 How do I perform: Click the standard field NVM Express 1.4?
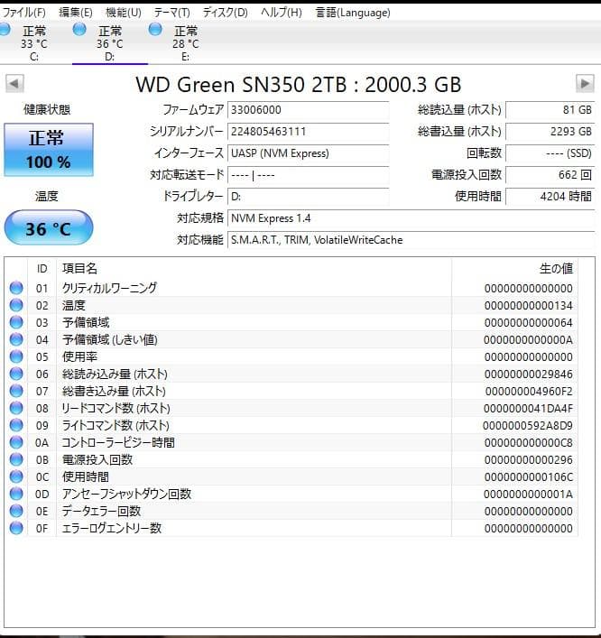411,218
